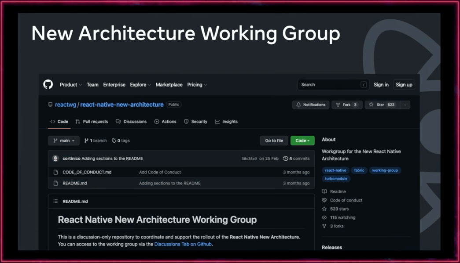The width and height of the screenshot is (460, 263).
Task: Click the file icon beside CODE_OF_CONDUCT.md
Action: [x=56, y=172]
